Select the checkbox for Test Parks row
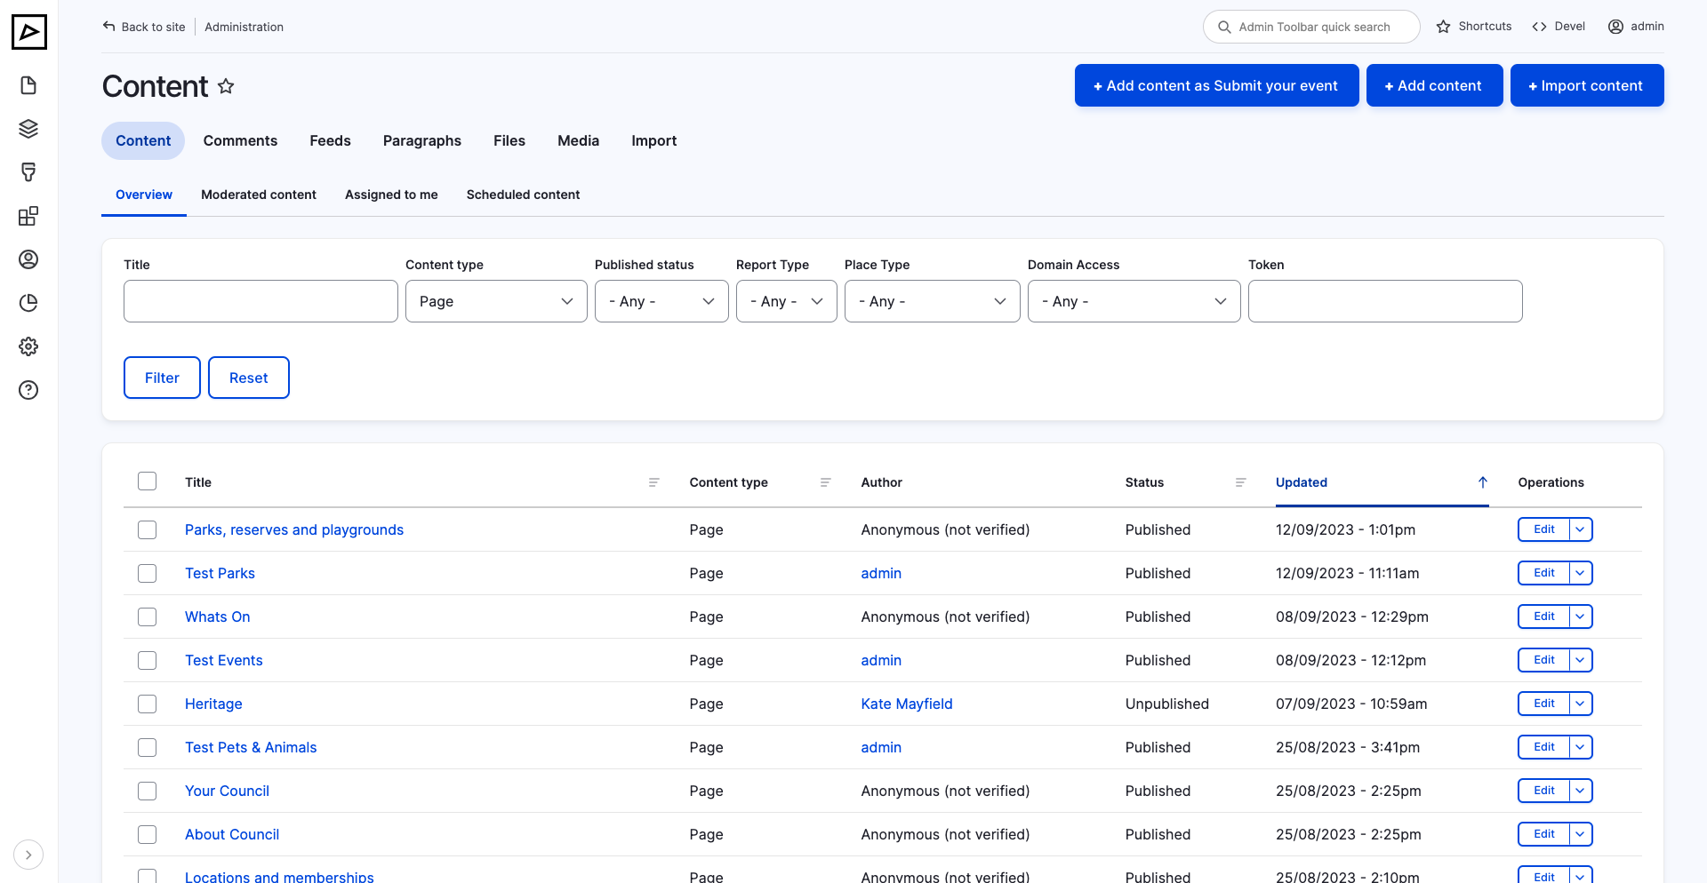The height and width of the screenshot is (883, 1707). (147, 573)
